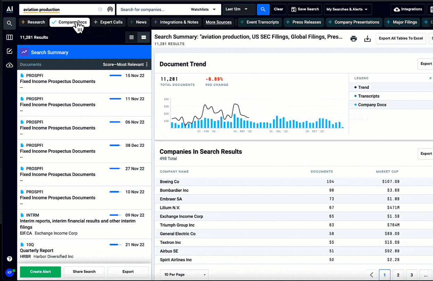Add the Press Releases filter
Viewport: 433px width, 281px height.
(303, 22)
